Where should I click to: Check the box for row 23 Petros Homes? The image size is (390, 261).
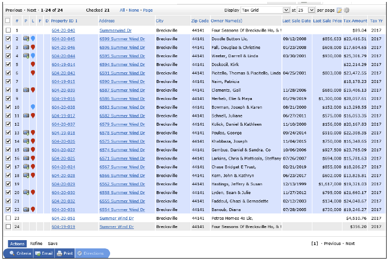(x=8, y=218)
